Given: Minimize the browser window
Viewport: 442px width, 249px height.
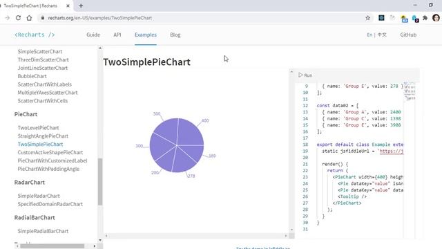Looking at the screenshot, I should [x=415, y=5].
